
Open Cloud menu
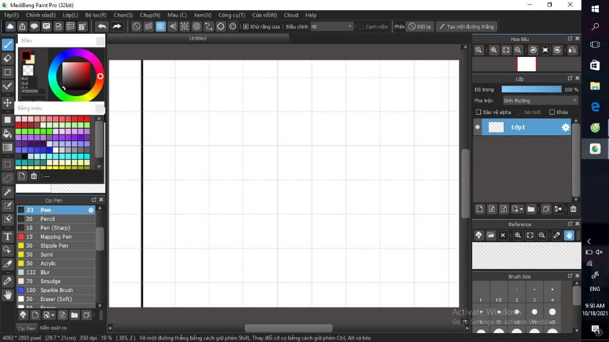pyautogui.click(x=291, y=15)
